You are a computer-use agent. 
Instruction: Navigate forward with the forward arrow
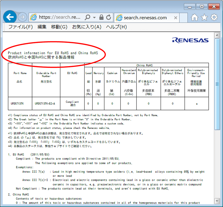pos(22,17)
